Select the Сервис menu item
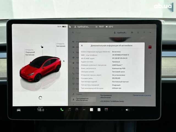This screenshot has width=176, height=132. 78,94
